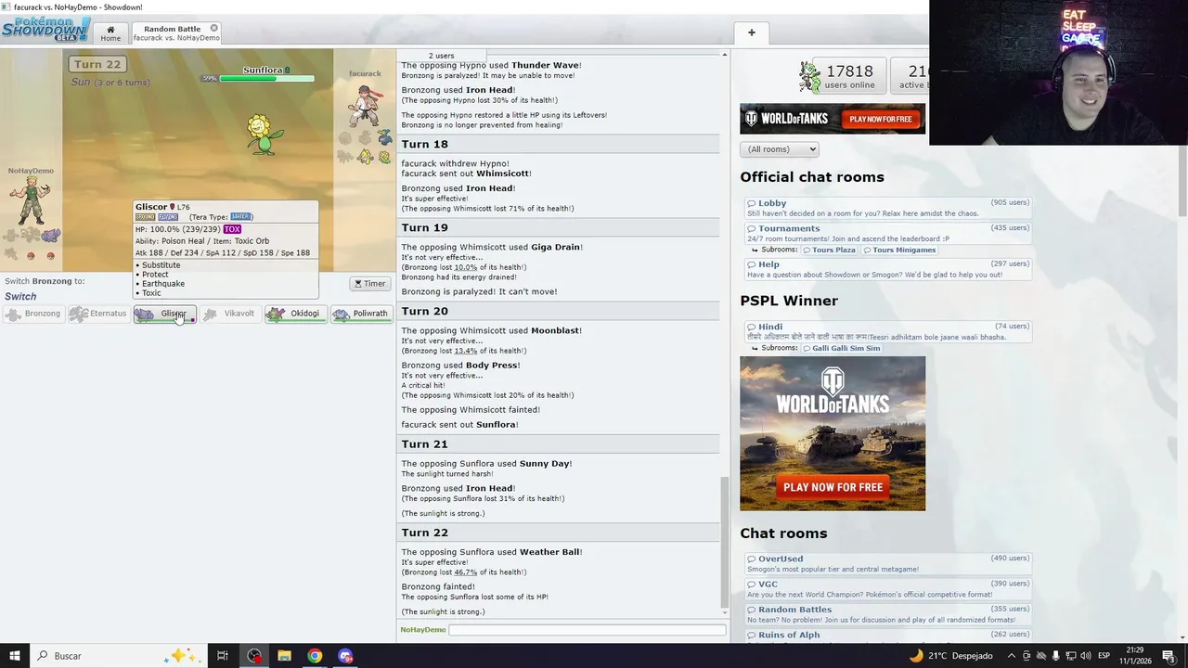Click the NoHayDemo trainer sprite
The height and width of the screenshot is (668, 1188).
(31, 199)
